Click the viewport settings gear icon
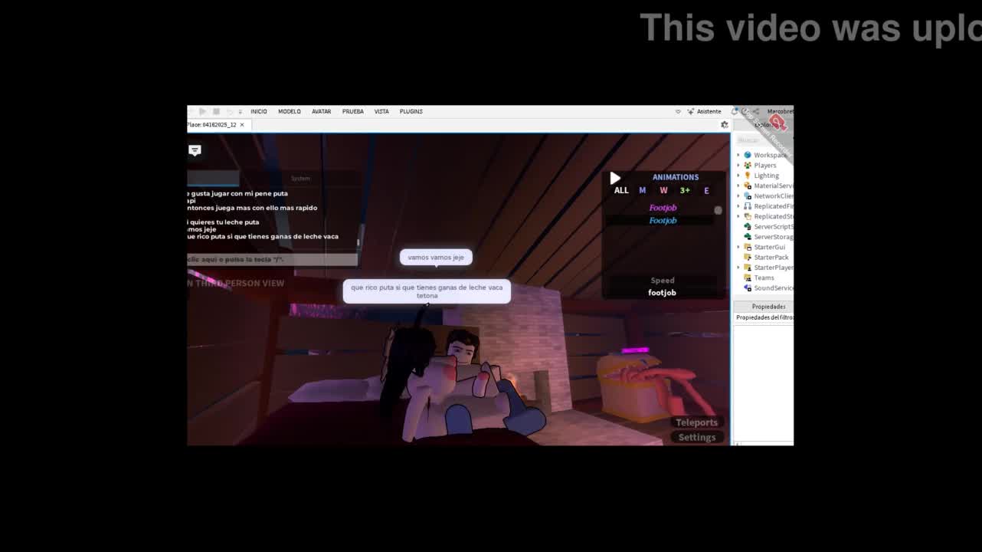 coord(725,124)
